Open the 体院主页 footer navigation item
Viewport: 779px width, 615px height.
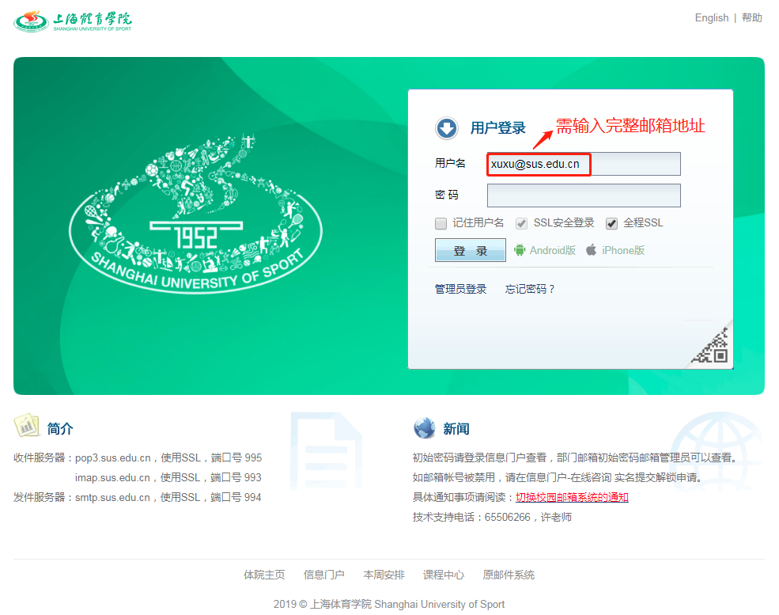click(264, 575)
